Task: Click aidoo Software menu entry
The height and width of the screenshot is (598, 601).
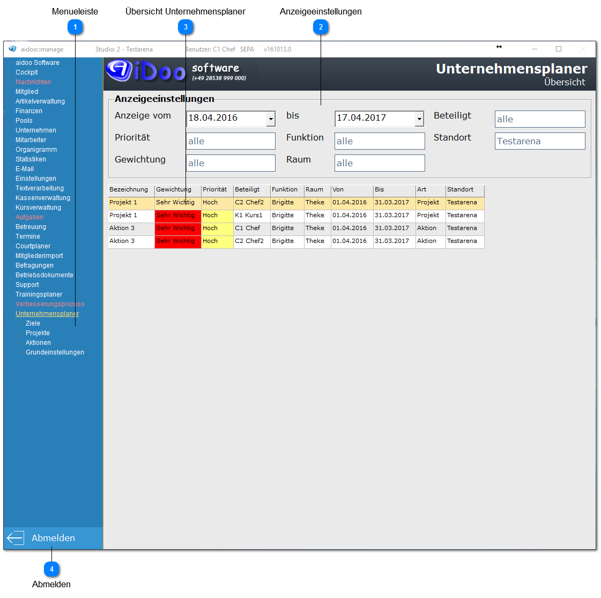Action: (x=37, y=63)
